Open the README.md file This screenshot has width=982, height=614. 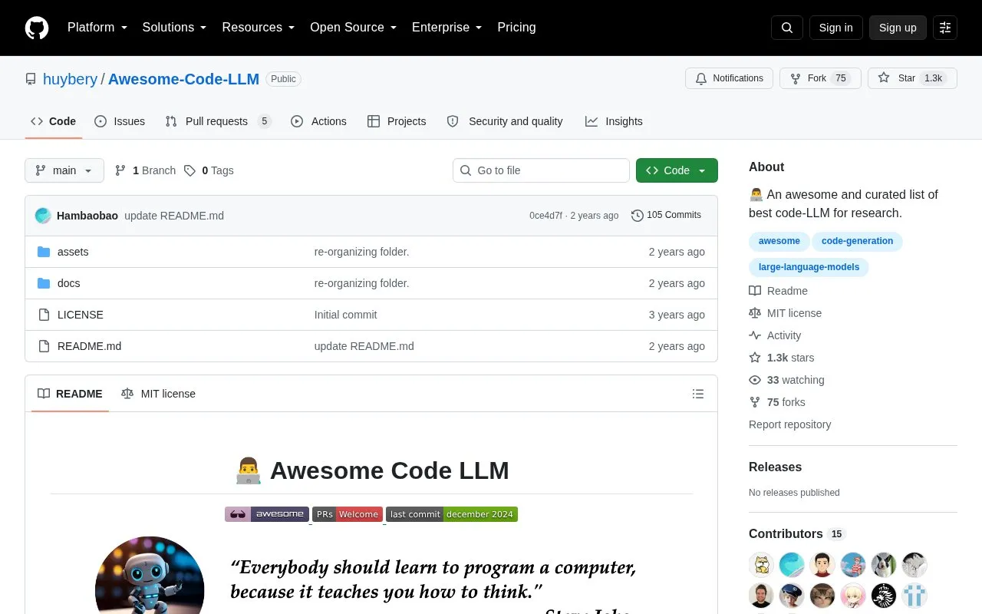(89, 346)
